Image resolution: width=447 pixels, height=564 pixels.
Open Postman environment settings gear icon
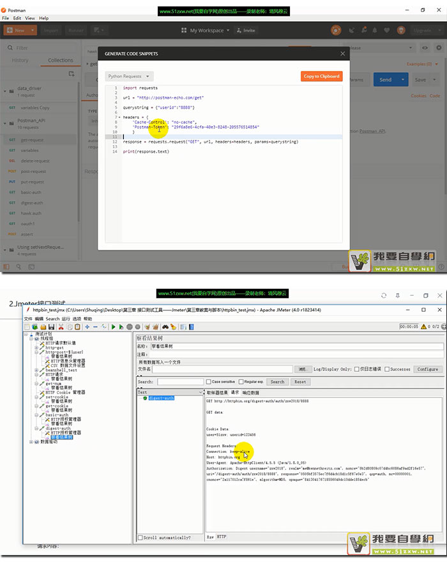click(x=439, y=48)
